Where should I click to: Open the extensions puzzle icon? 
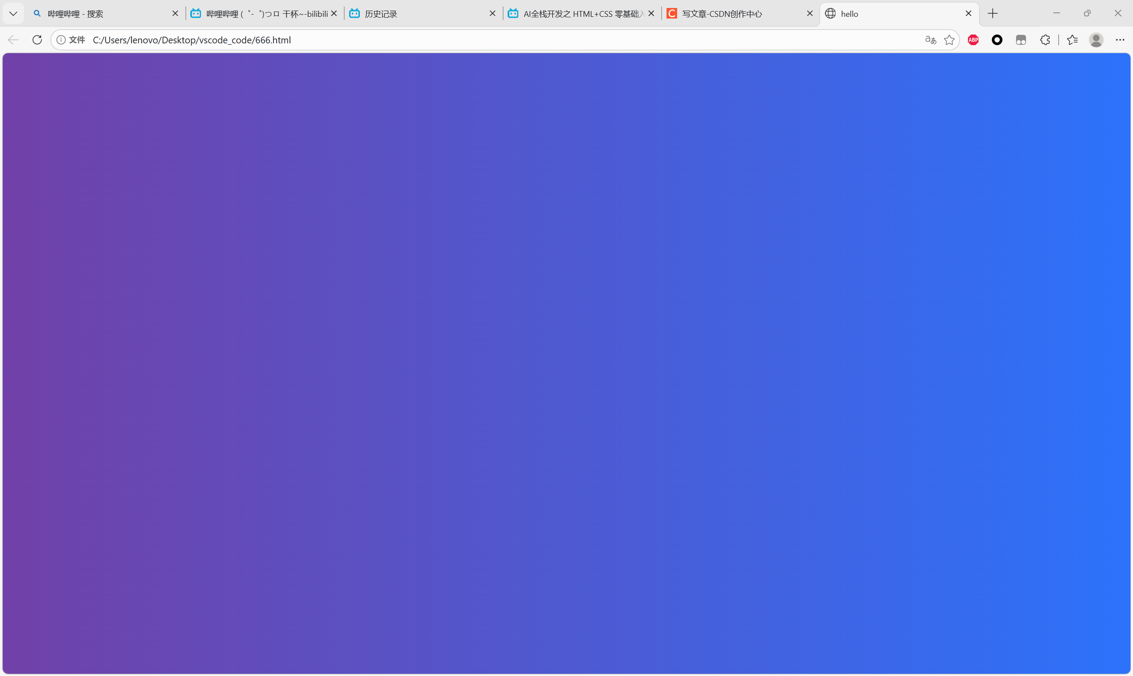[1045, 40]
